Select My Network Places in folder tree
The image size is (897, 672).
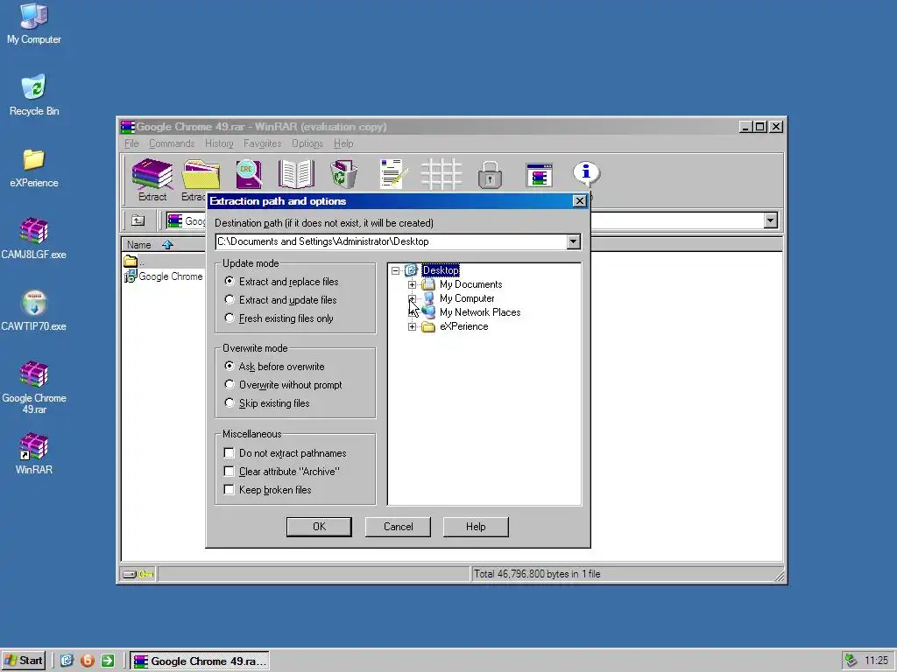tap(480, 312)
